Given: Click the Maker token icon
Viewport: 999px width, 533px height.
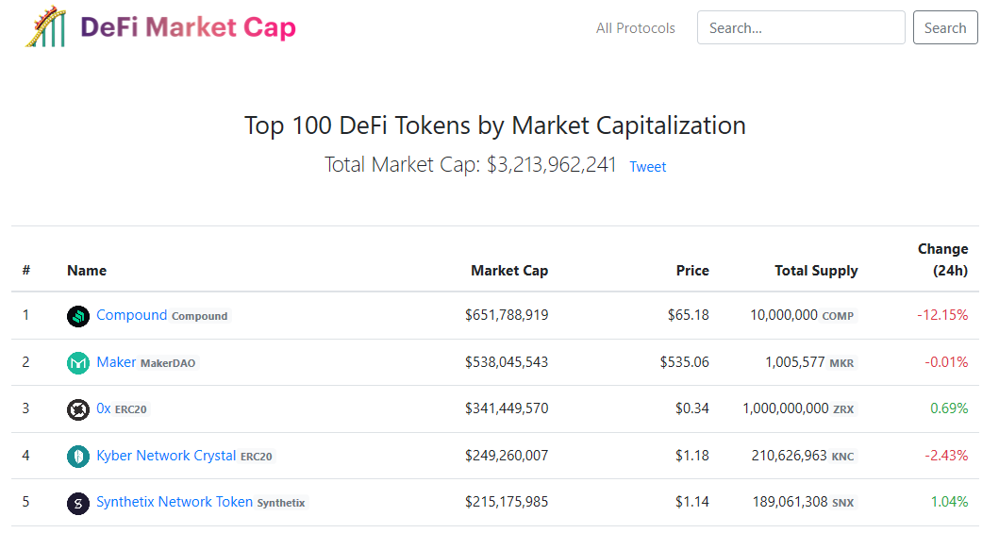Looking at the screenshot, I should [78, 363].
